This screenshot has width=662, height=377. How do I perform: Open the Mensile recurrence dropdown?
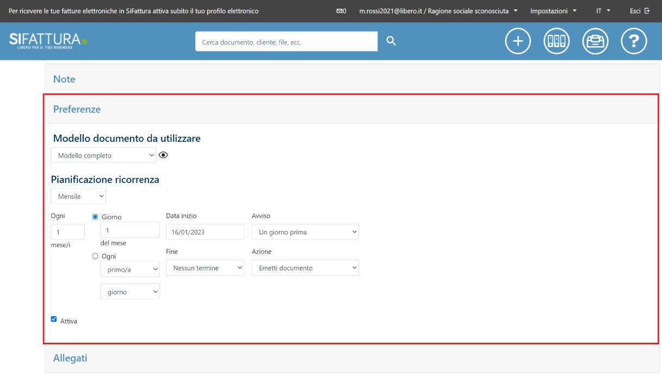(x=78, y=196)
